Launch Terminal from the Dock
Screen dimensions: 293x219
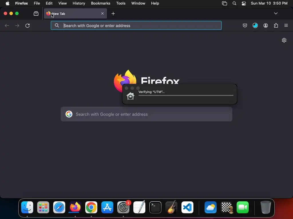click(x=155, y=207)
